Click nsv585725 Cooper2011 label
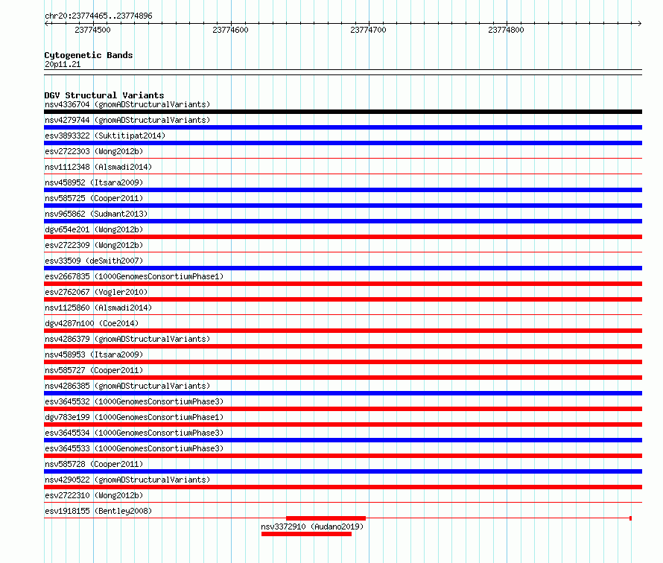This screenshot has width=663, height=563. 94,198
